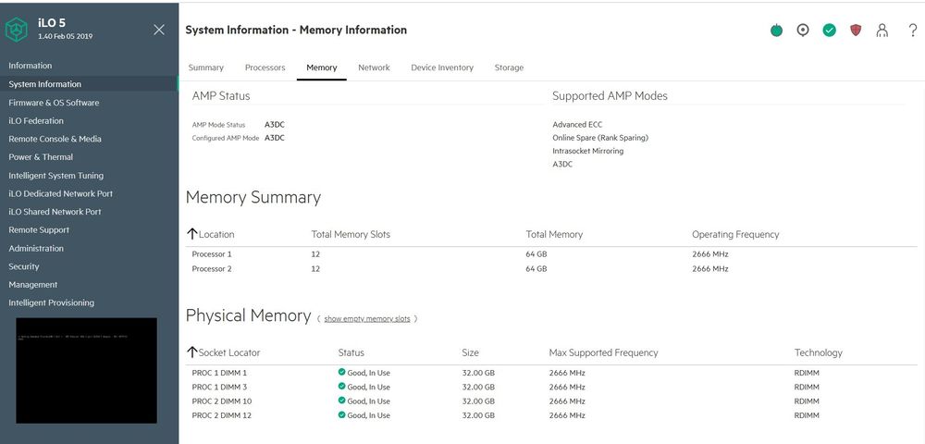This screenshot has height=444, width=925.
Task: Close the navigation sidebar with X
Action: [x=159, y=30]
